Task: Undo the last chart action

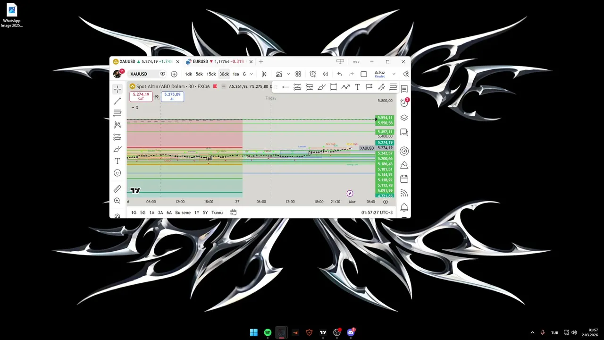Action: coord(339,74)
